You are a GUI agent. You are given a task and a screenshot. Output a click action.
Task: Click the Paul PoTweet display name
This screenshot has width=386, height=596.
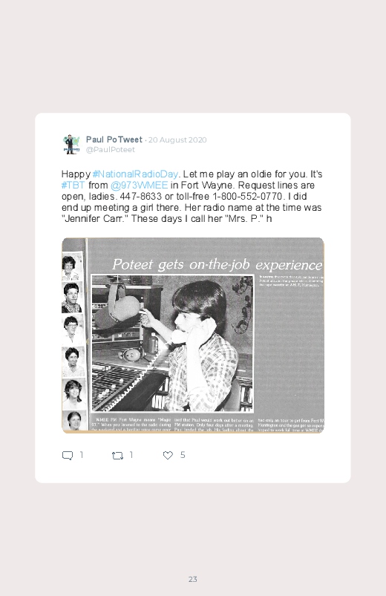(114, 140)
